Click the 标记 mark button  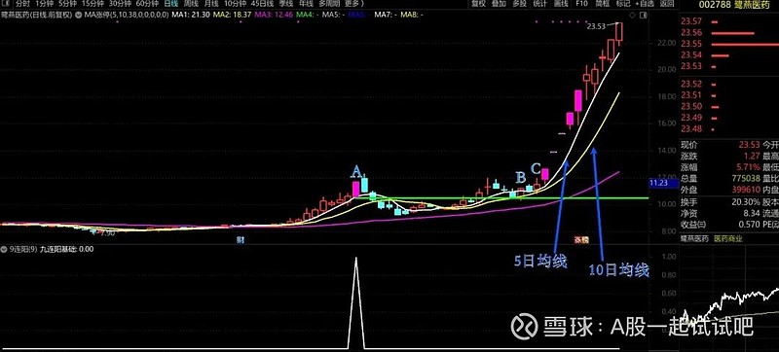623,4
